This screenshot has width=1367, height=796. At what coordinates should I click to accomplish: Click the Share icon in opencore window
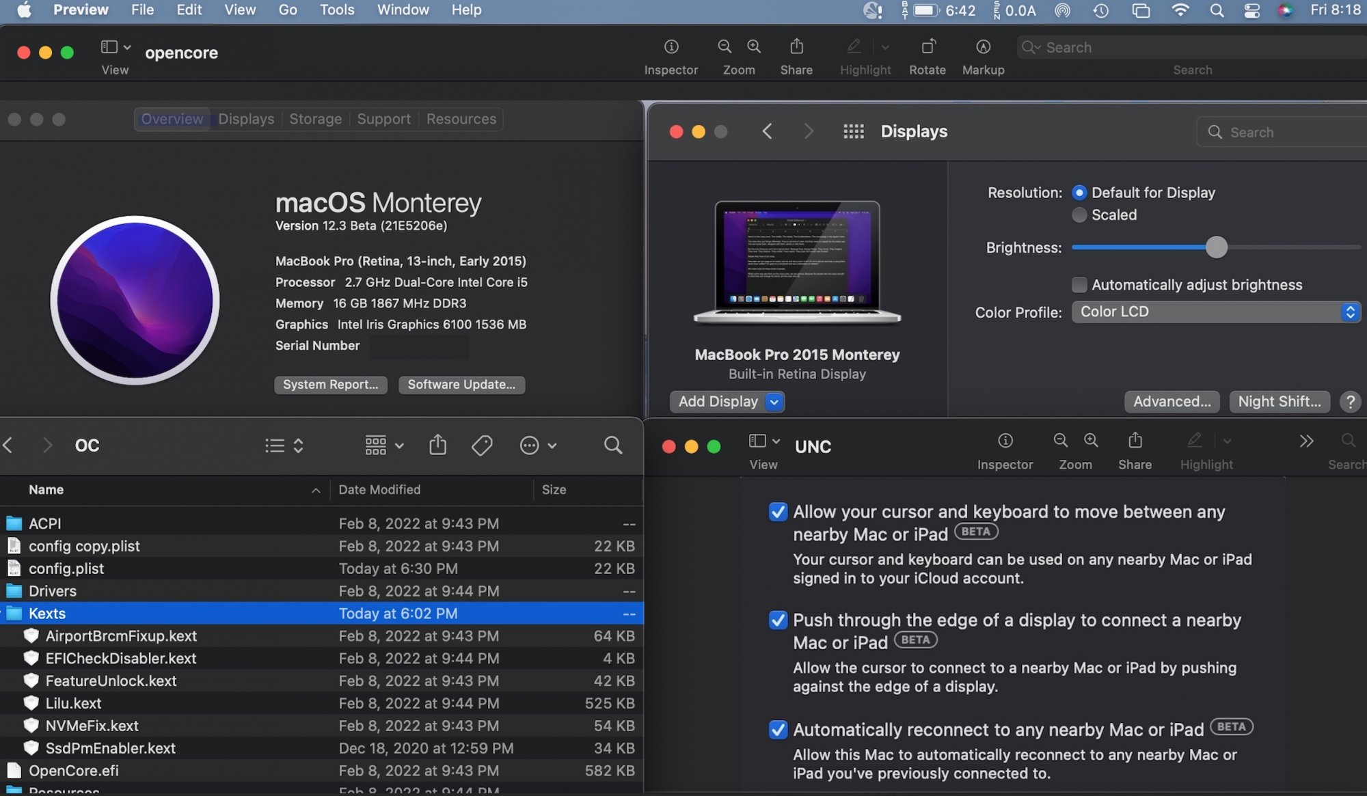796,47
